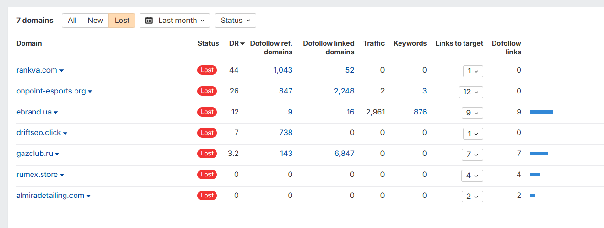Sort by the Keywords column header
The width and height of the screenshot is (604, 228).
(410, 43)
